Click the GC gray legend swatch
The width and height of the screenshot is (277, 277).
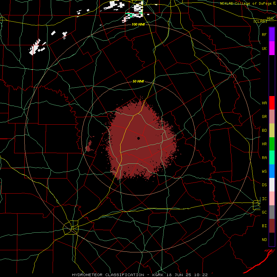[272, 212]
